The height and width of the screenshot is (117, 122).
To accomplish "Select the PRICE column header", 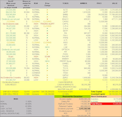I will tap(99, 3).
